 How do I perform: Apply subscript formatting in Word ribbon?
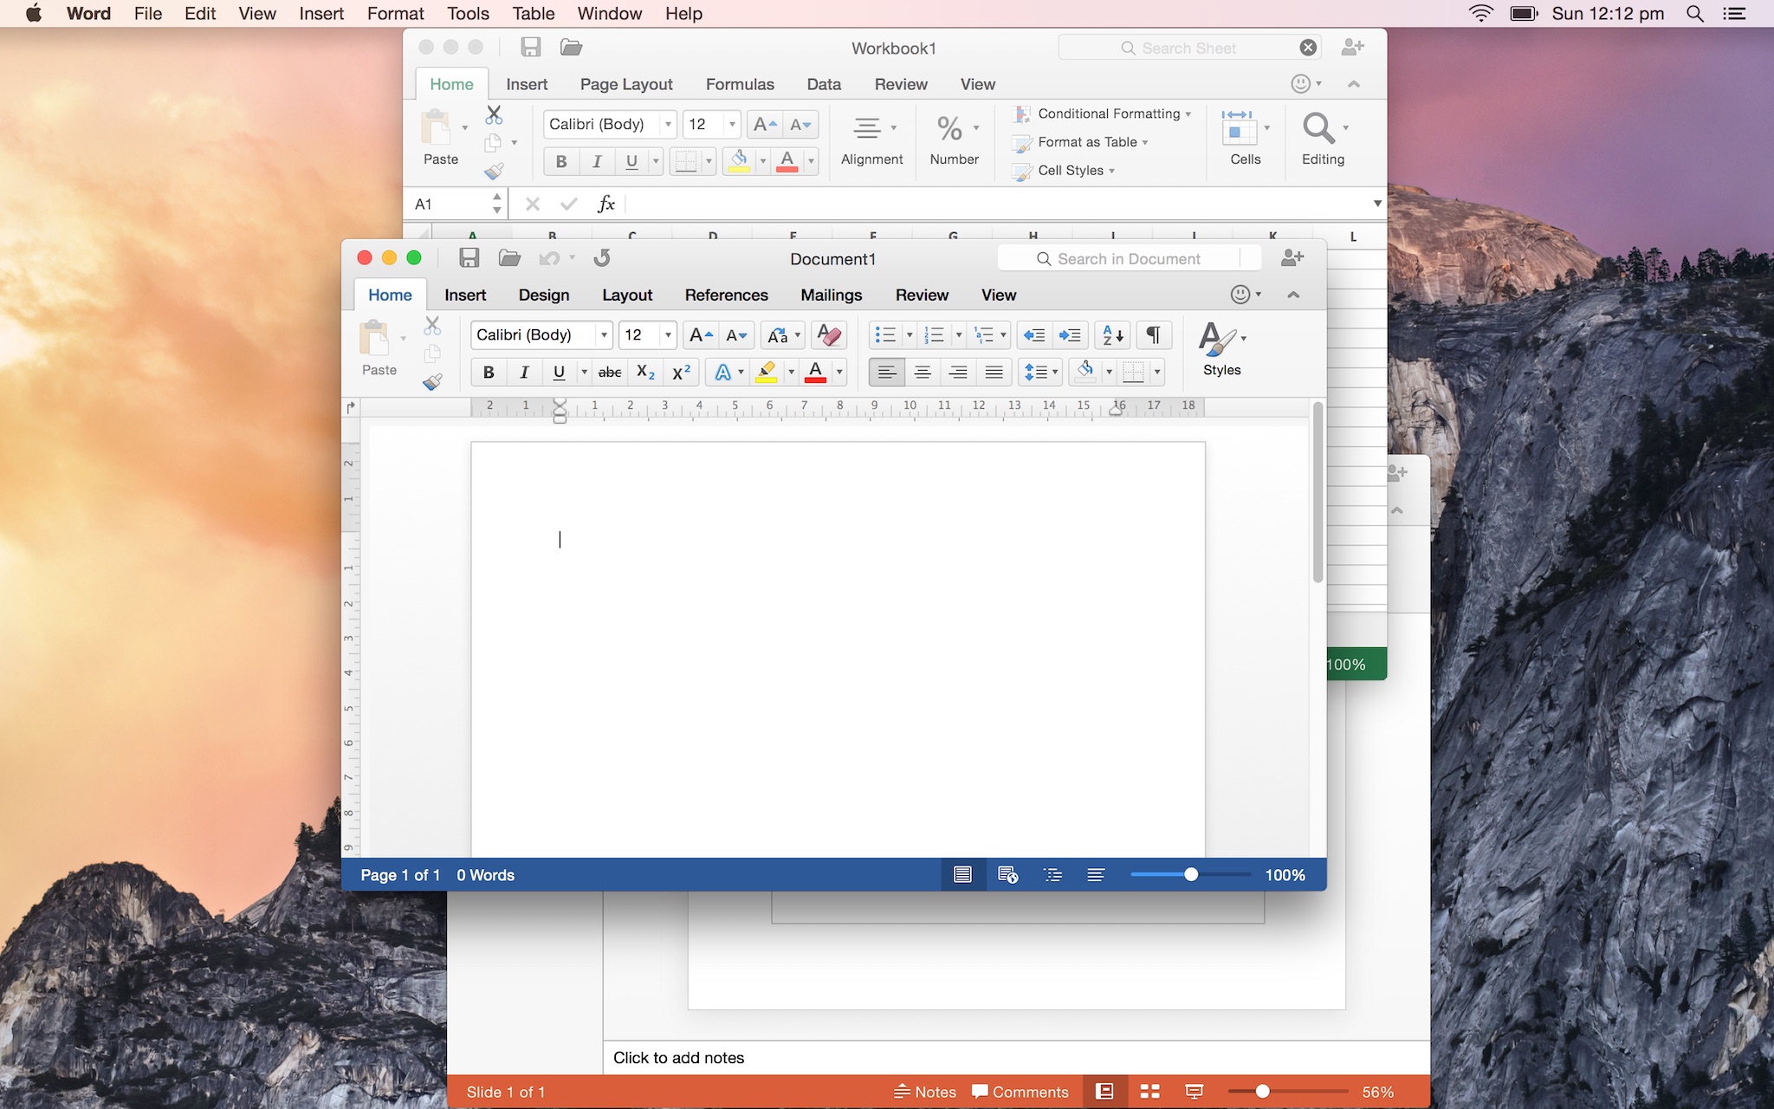pyautogui.click(x=644, y=373)
